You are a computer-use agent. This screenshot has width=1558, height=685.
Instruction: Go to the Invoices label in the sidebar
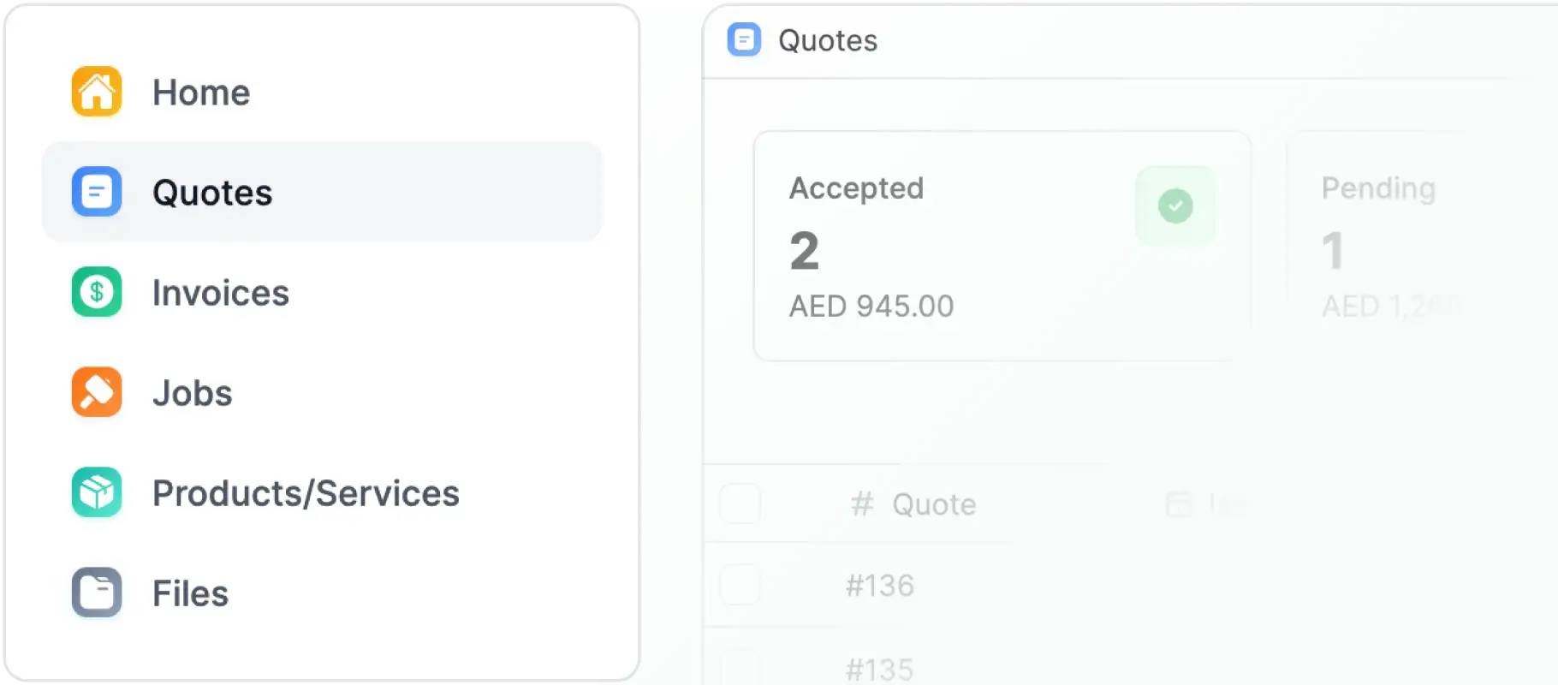221,293
